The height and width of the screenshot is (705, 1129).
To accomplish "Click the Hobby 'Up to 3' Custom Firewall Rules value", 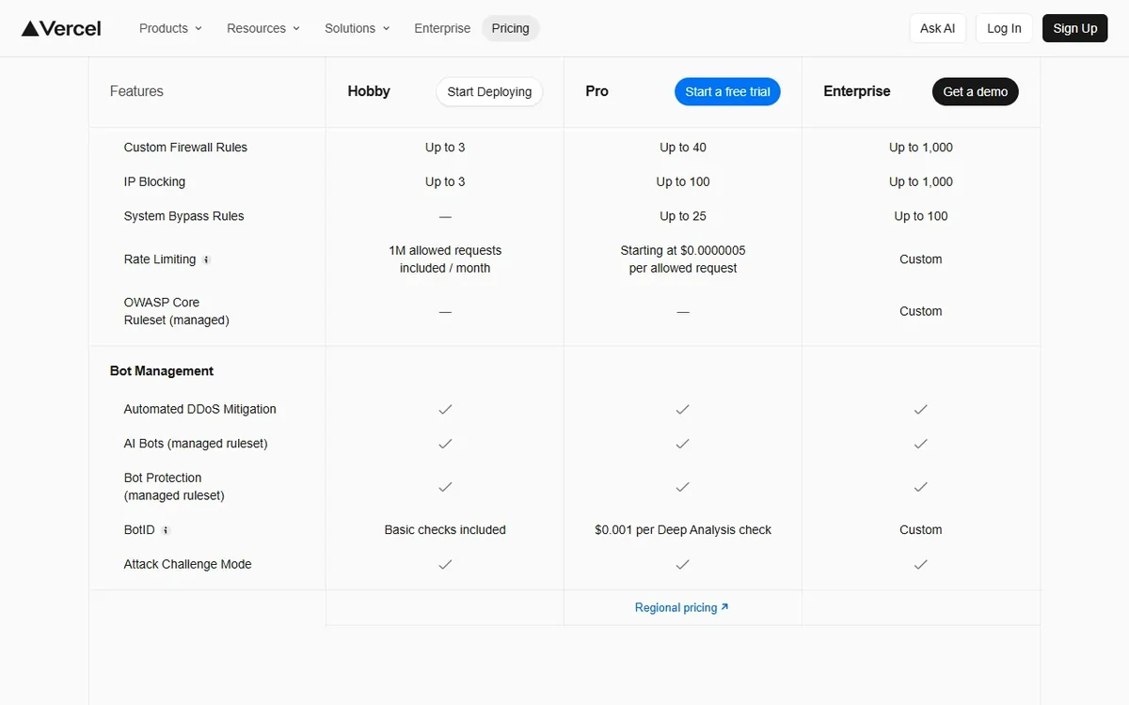I will (x=445, y=148).
